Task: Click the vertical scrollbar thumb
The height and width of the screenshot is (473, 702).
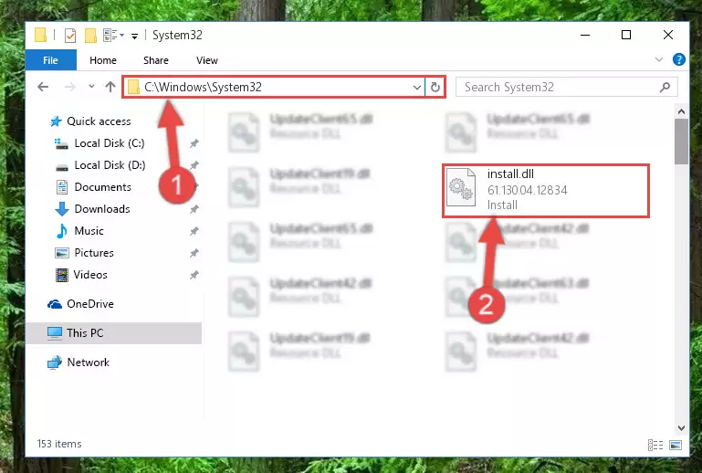Action: coord(681,142)
